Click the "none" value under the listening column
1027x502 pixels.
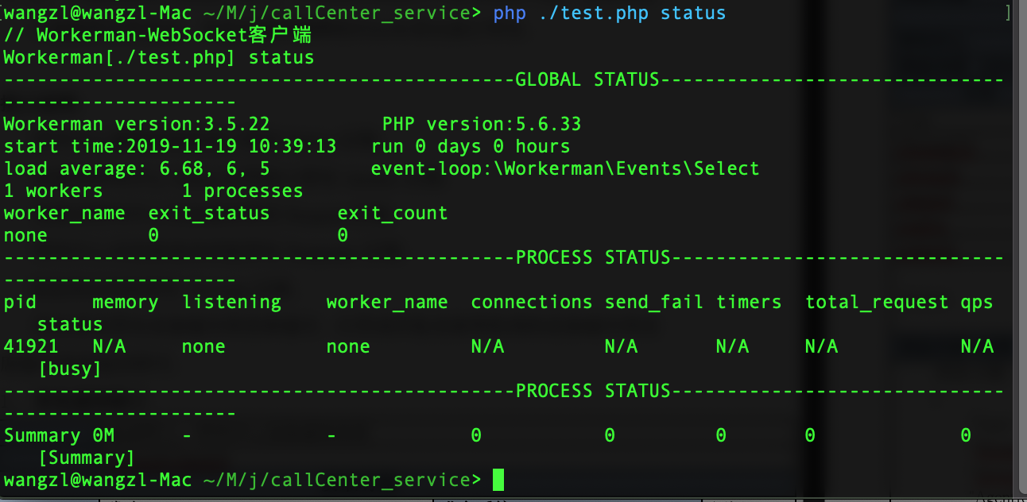203,346
